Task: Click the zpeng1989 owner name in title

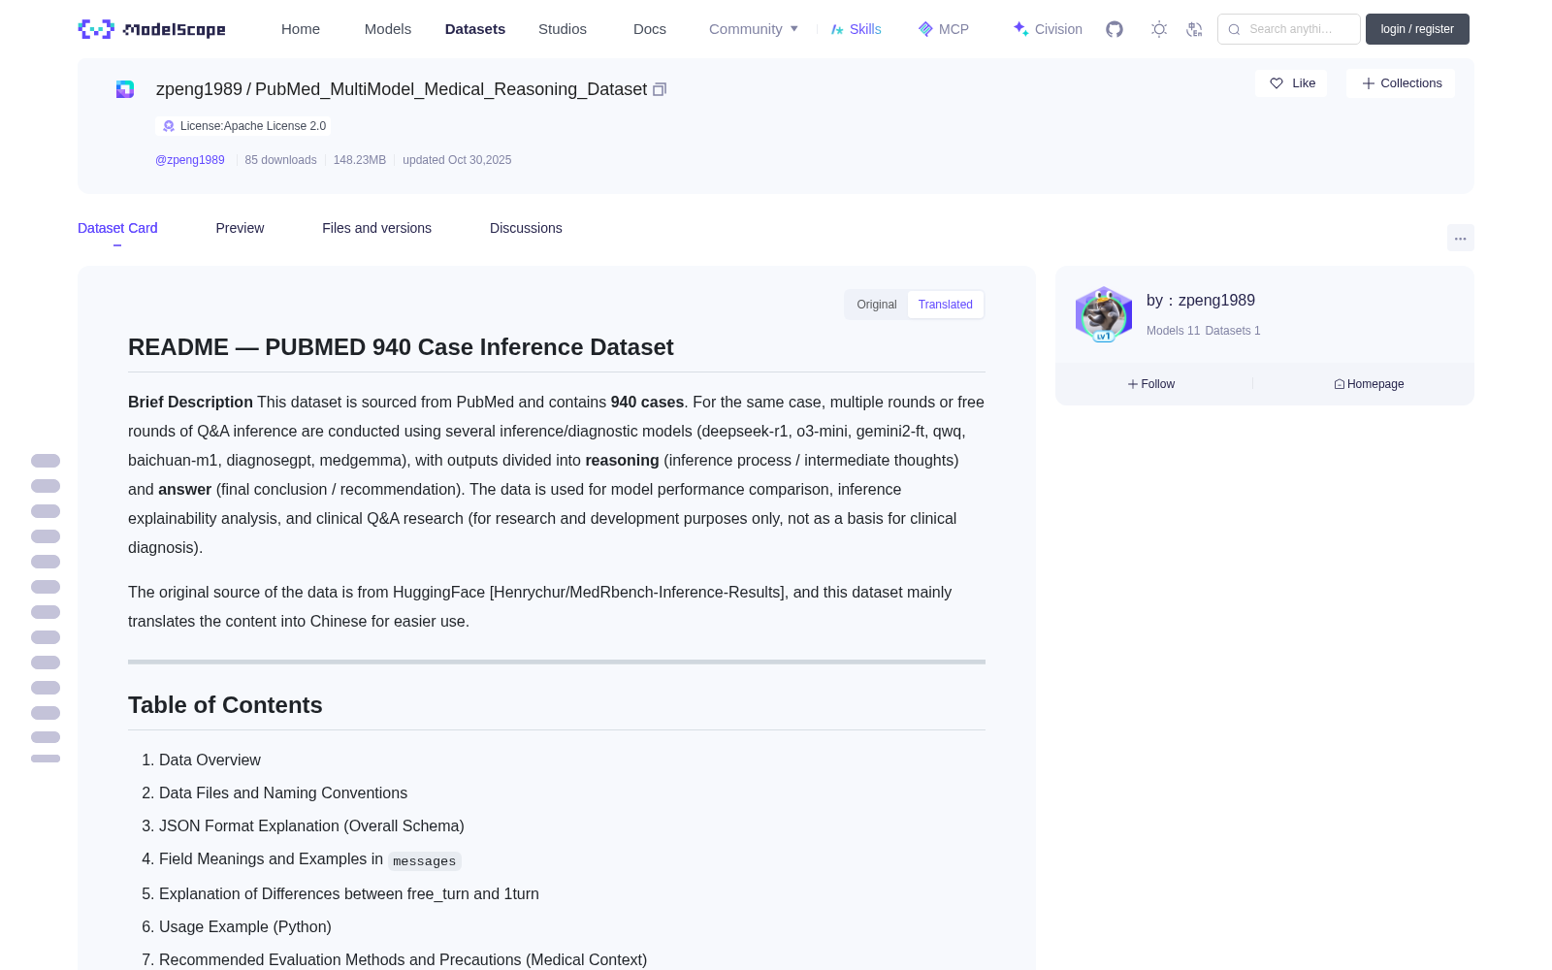Action: pyautogui.click(x=199, y=89)
